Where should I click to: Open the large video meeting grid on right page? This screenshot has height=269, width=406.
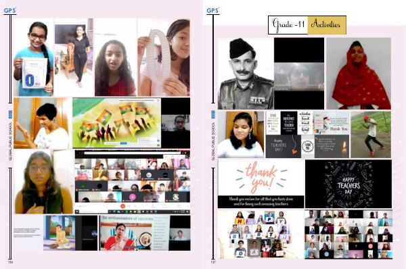coord(348,234)
